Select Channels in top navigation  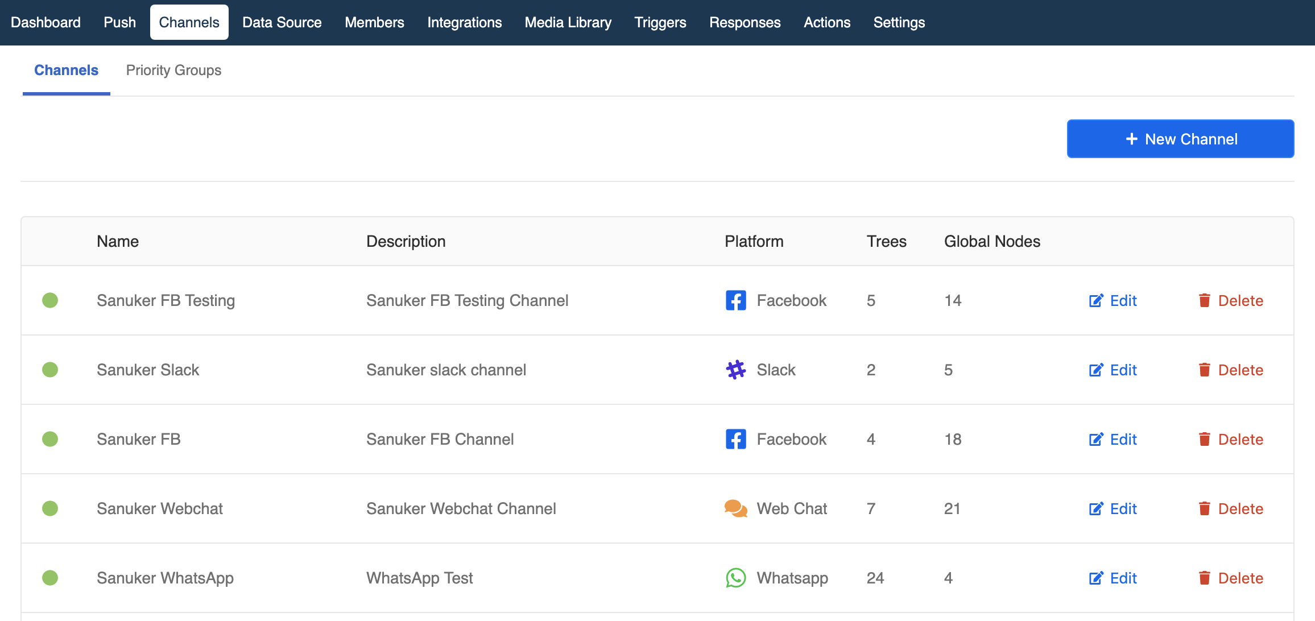[x=189, y=22]
